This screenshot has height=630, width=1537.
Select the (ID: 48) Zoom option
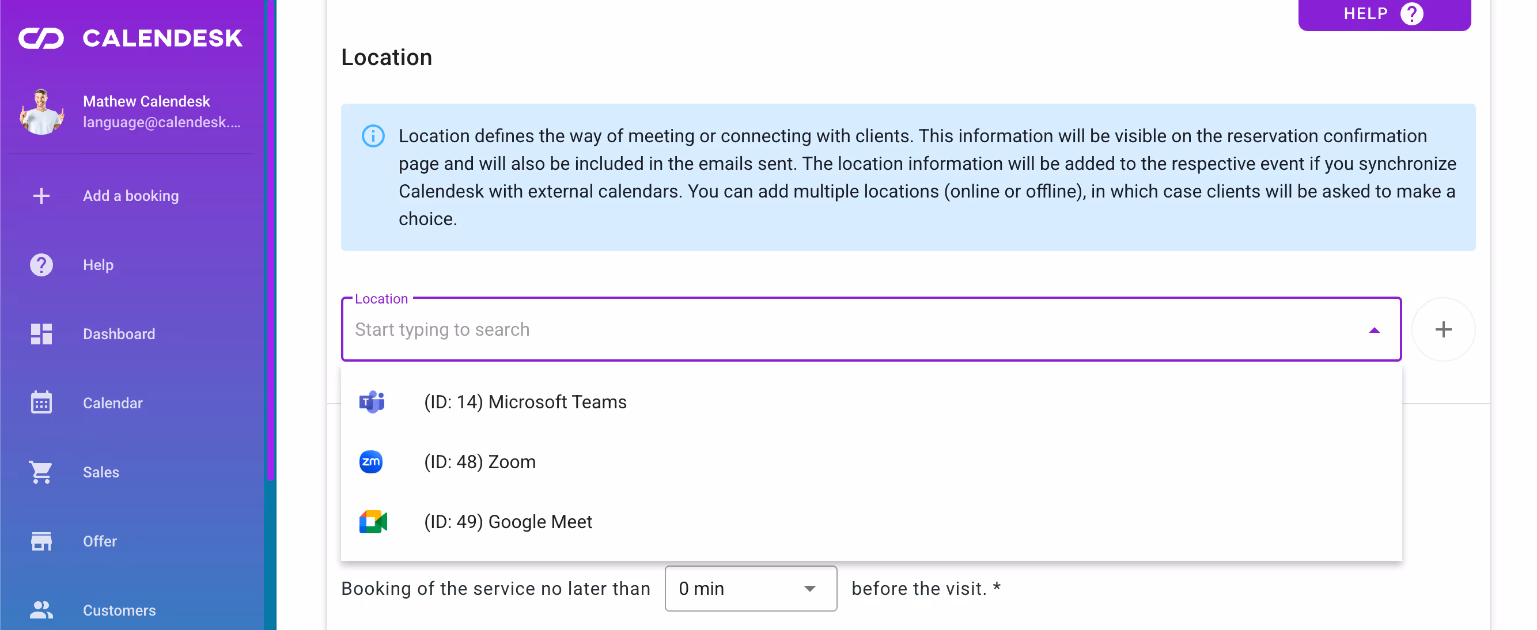coord(480,462)
